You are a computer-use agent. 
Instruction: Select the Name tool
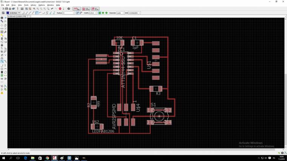pyautogui.click(x=2, y=48)
